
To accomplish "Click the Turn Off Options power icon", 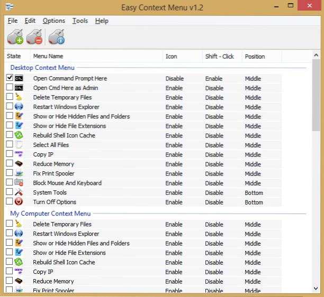I will coord(19,201).
